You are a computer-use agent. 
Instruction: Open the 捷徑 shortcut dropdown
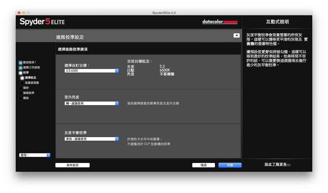tap(35, 155)
